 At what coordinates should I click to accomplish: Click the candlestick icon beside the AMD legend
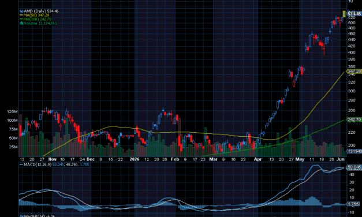coord(21,11)
